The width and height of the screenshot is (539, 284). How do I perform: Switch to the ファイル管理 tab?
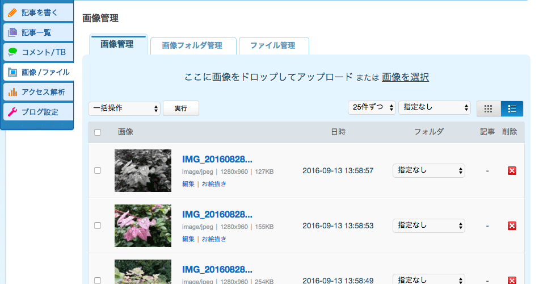point(273,46)
